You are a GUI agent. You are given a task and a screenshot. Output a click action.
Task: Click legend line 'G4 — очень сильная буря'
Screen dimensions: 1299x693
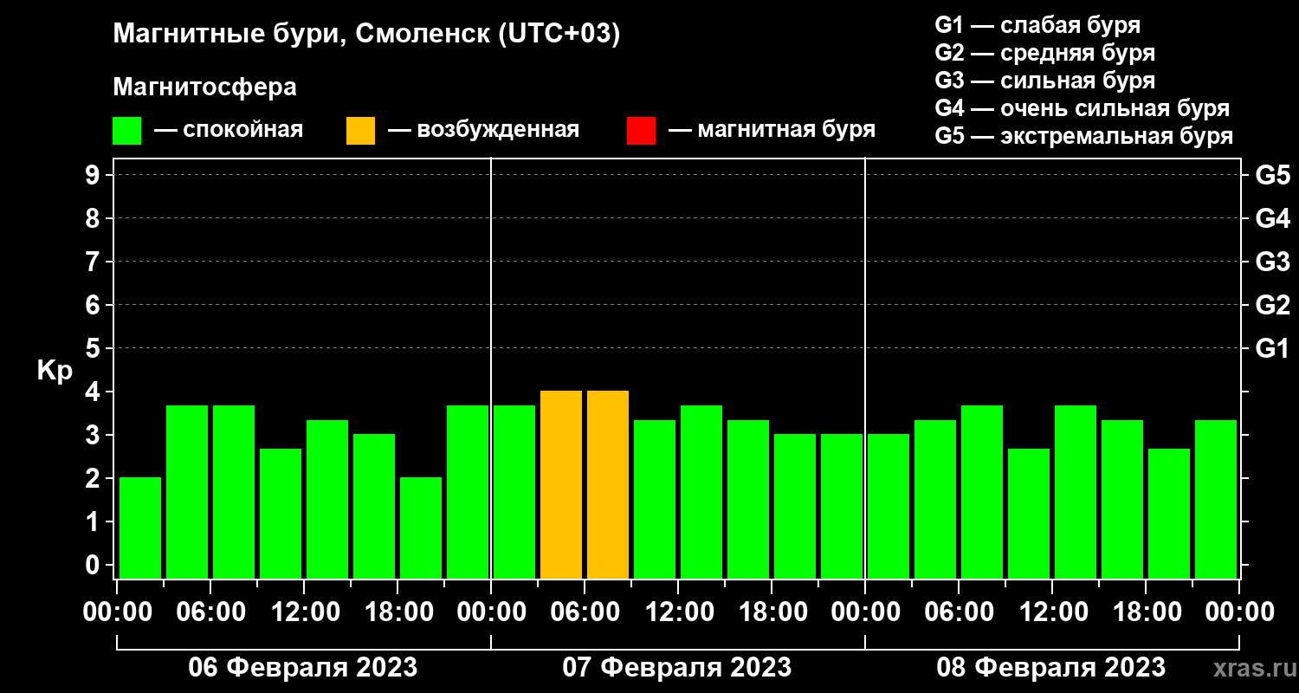(x=1082, y=108)
